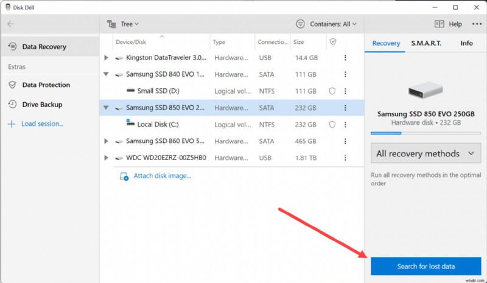The image size is (487, 283).
Task: Sort by Size column header
Action: (x=298, y=42)
